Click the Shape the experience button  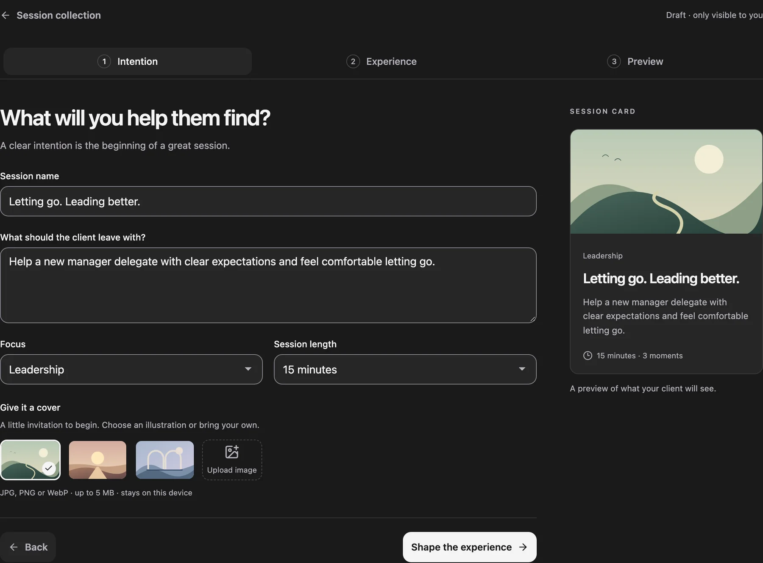[x=470, y=547]
